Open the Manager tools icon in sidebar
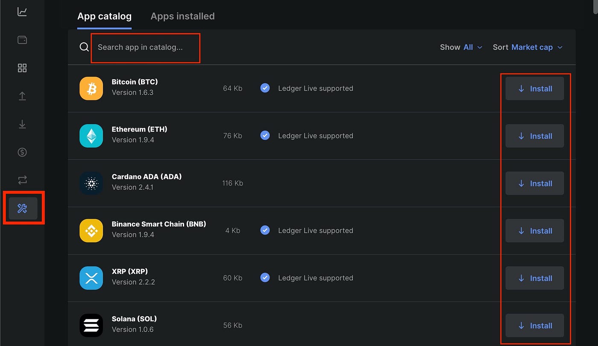 23,208
